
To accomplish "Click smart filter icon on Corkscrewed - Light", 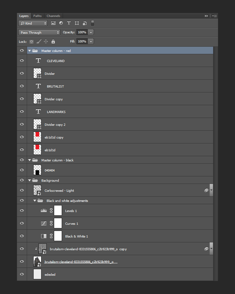I will pos(206,190).
